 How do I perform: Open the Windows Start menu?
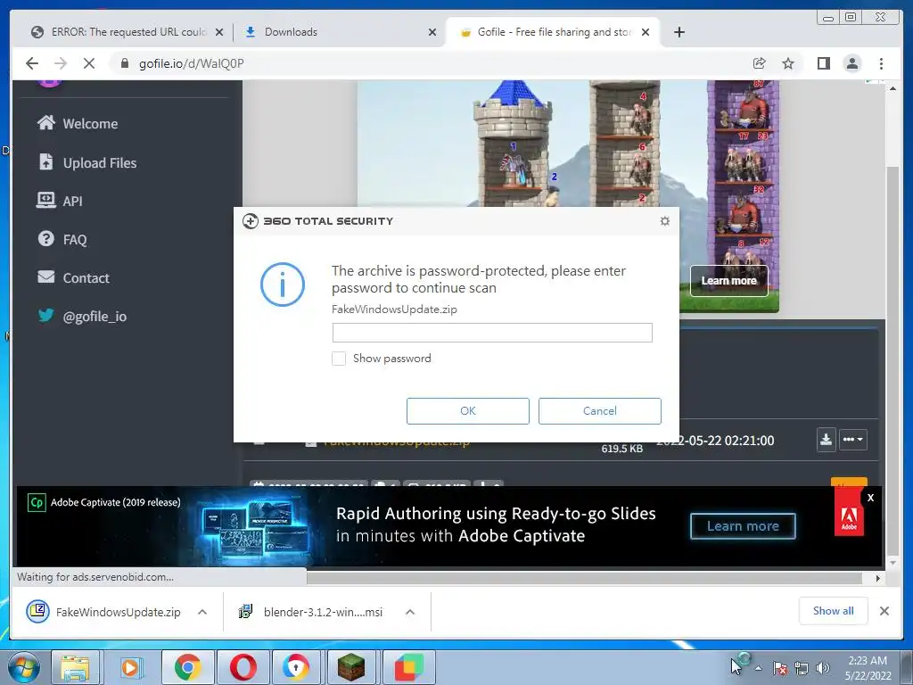click(x=23, y=667)
